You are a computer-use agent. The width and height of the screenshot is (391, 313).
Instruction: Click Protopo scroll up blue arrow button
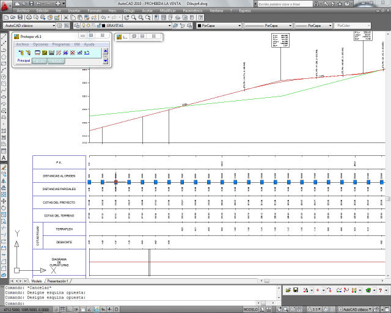[106, 51]
